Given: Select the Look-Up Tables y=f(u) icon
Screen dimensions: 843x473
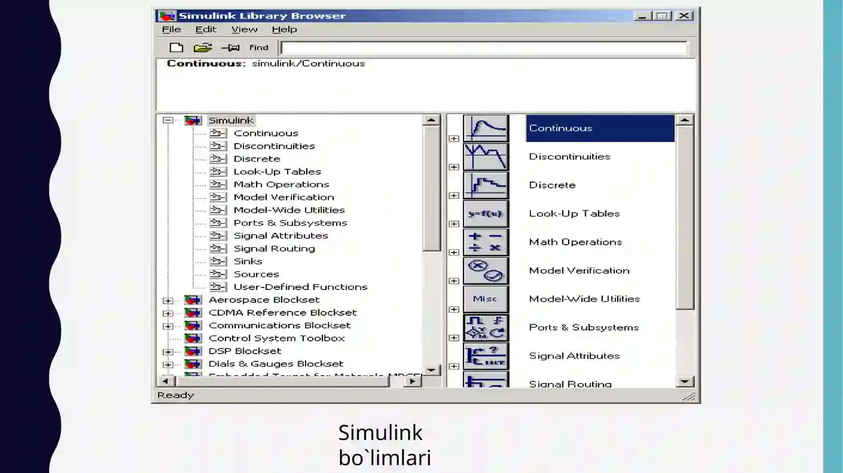Looking at the screenshot, I should point(486,214).
